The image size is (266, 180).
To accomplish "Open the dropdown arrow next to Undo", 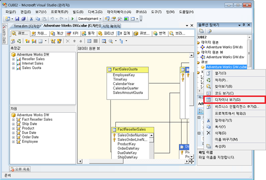I will [57, 19].
